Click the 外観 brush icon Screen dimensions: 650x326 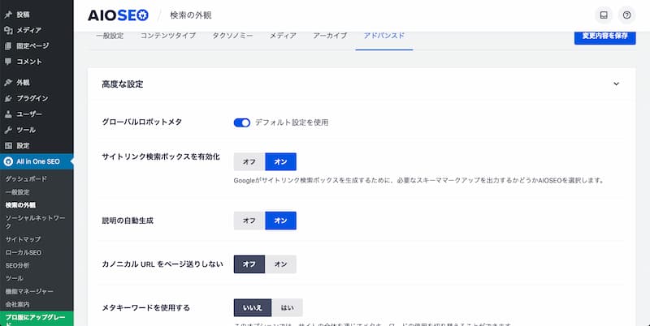(x=8, y=83)
